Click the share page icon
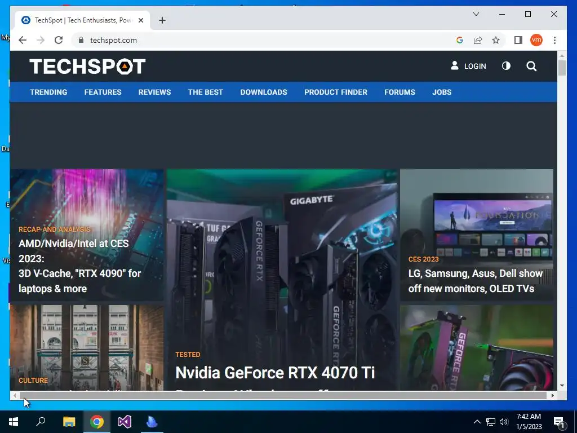 (x=478, y=40)
